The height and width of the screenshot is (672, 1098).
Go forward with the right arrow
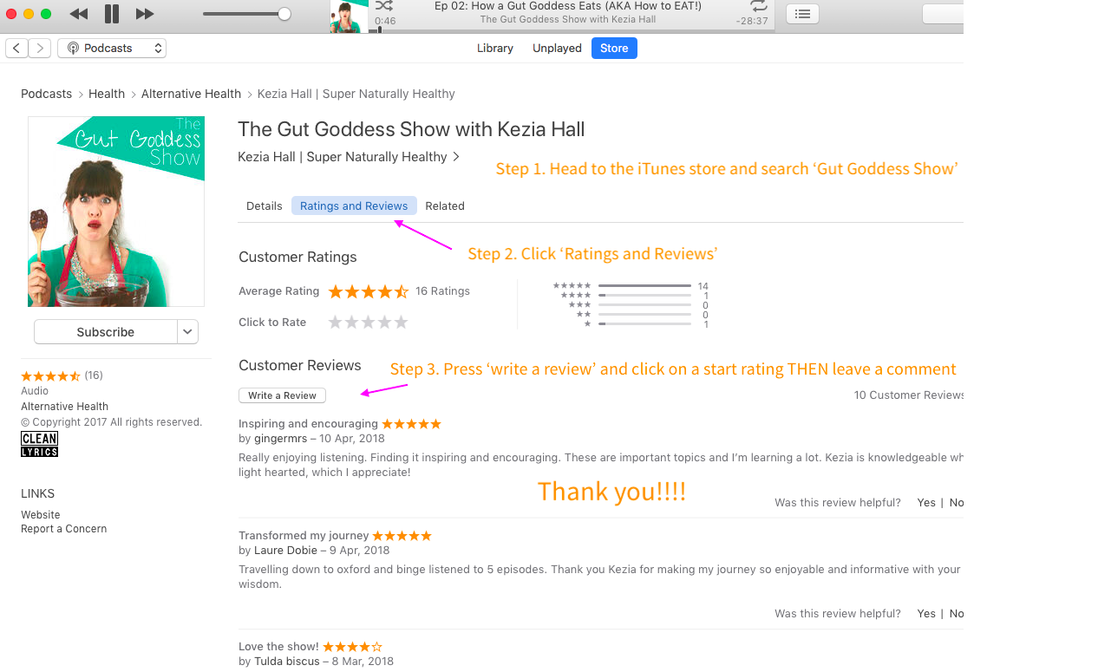pos(40,49)
